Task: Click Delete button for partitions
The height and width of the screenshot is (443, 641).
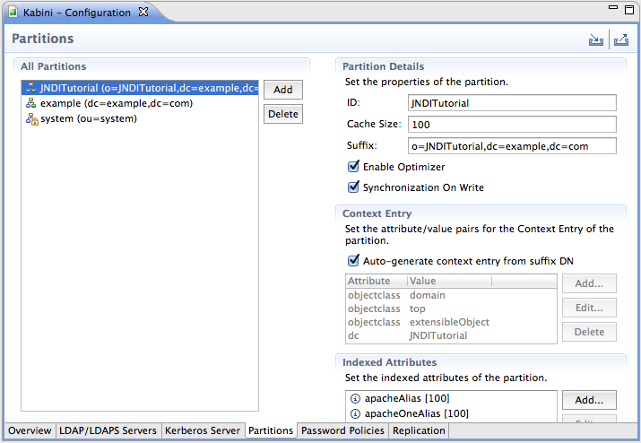Action: point(283,114)
